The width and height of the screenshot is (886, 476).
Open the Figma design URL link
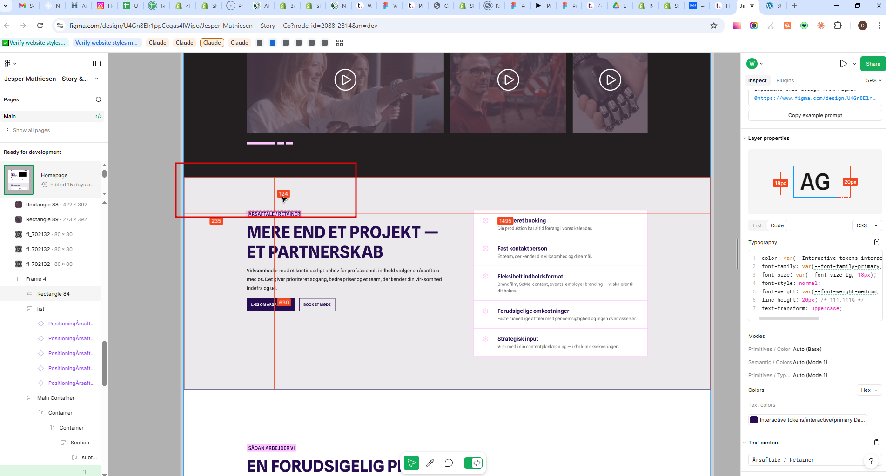(815, 98)
